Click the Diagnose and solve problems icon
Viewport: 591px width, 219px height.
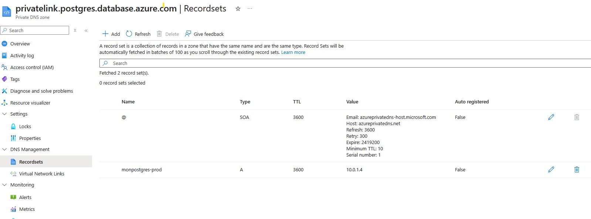pos(4,91)
